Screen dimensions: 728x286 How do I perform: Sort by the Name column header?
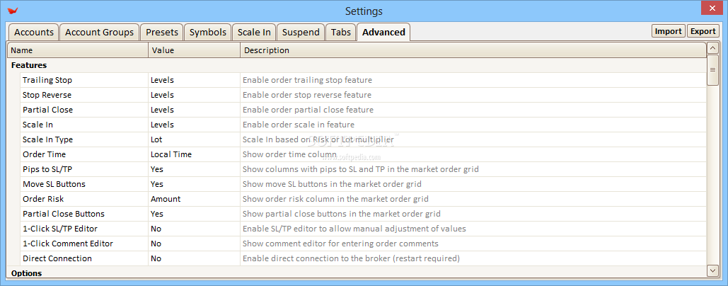[x=78, y=50]
